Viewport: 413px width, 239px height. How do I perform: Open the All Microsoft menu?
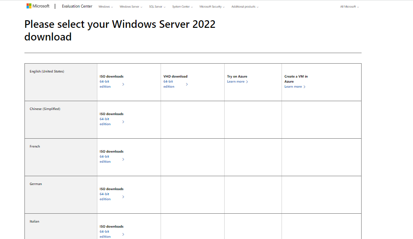point(349,7)
